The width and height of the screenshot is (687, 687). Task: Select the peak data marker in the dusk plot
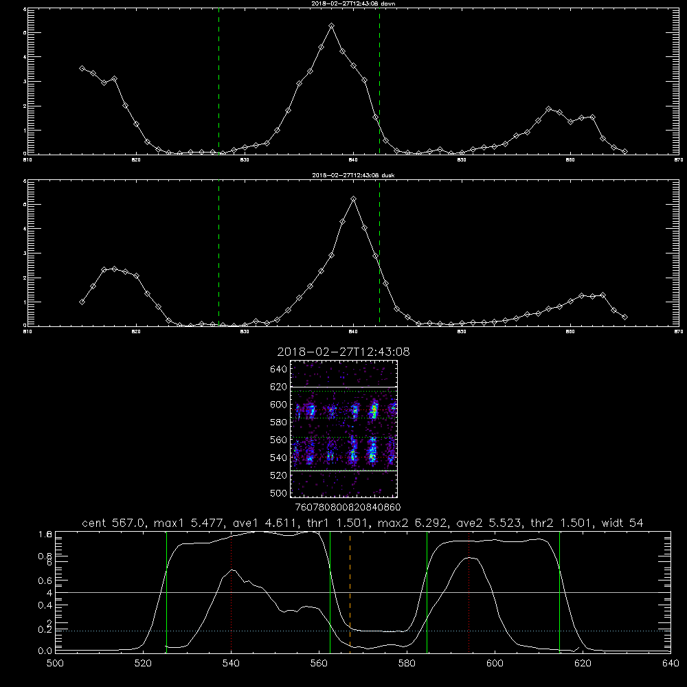point(354,199)
